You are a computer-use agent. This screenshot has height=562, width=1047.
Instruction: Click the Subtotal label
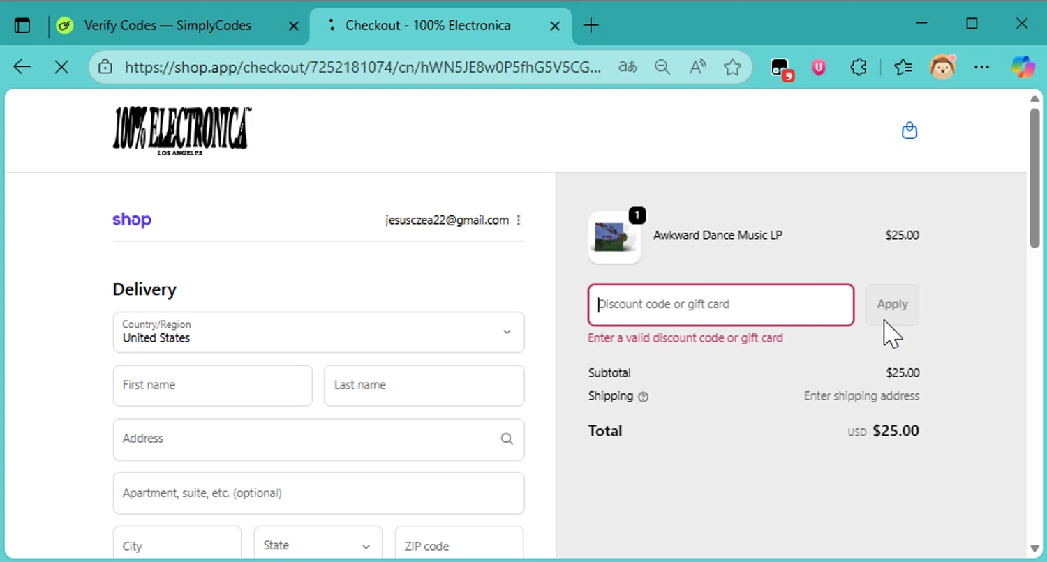[609, 373]
